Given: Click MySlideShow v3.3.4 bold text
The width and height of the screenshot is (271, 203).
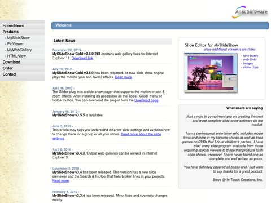Looking at the screenshot, I should coord(68,196).
